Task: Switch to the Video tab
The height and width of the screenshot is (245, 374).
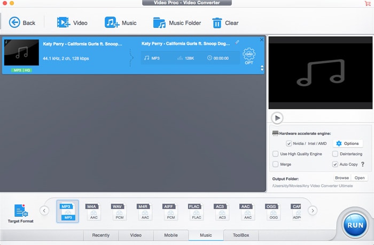Action: pyautogui.click(x=136, y=235)
